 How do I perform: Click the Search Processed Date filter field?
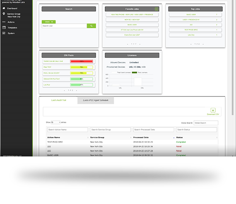153,130
